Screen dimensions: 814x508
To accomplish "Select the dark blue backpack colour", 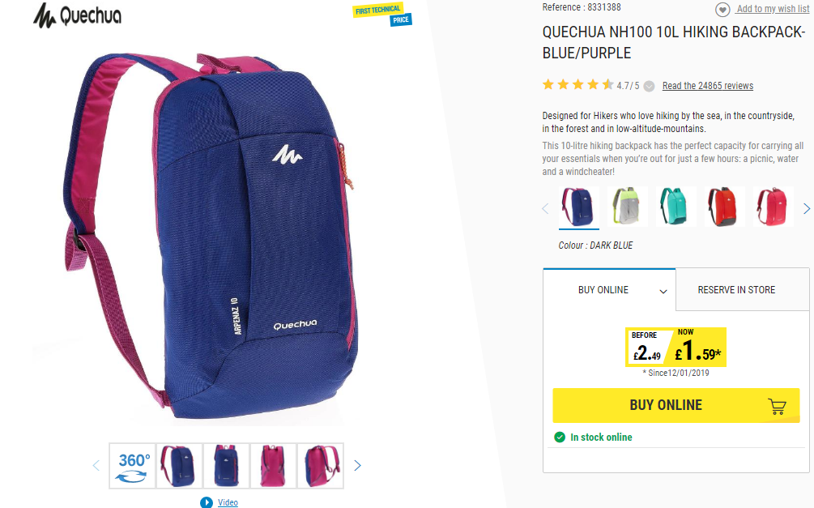I will tap(579, 207).
